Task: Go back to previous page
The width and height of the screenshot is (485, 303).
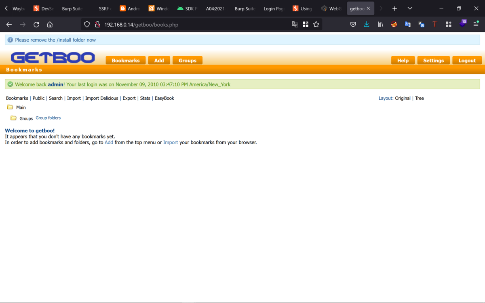Action: tap(9, 24)
